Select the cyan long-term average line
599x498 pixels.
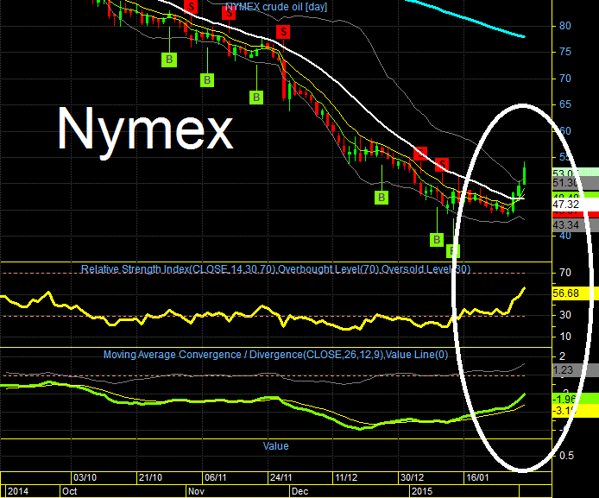coord(465,18)
